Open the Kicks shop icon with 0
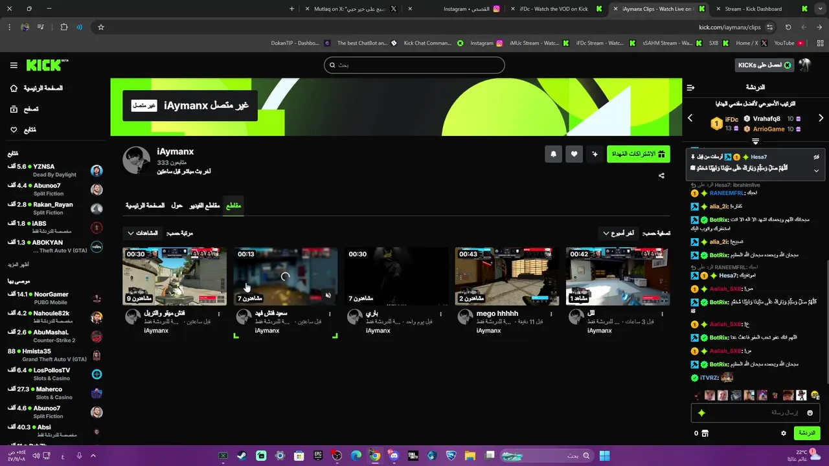The height and width of the screenshot is (466, 829). coord(701,433)
